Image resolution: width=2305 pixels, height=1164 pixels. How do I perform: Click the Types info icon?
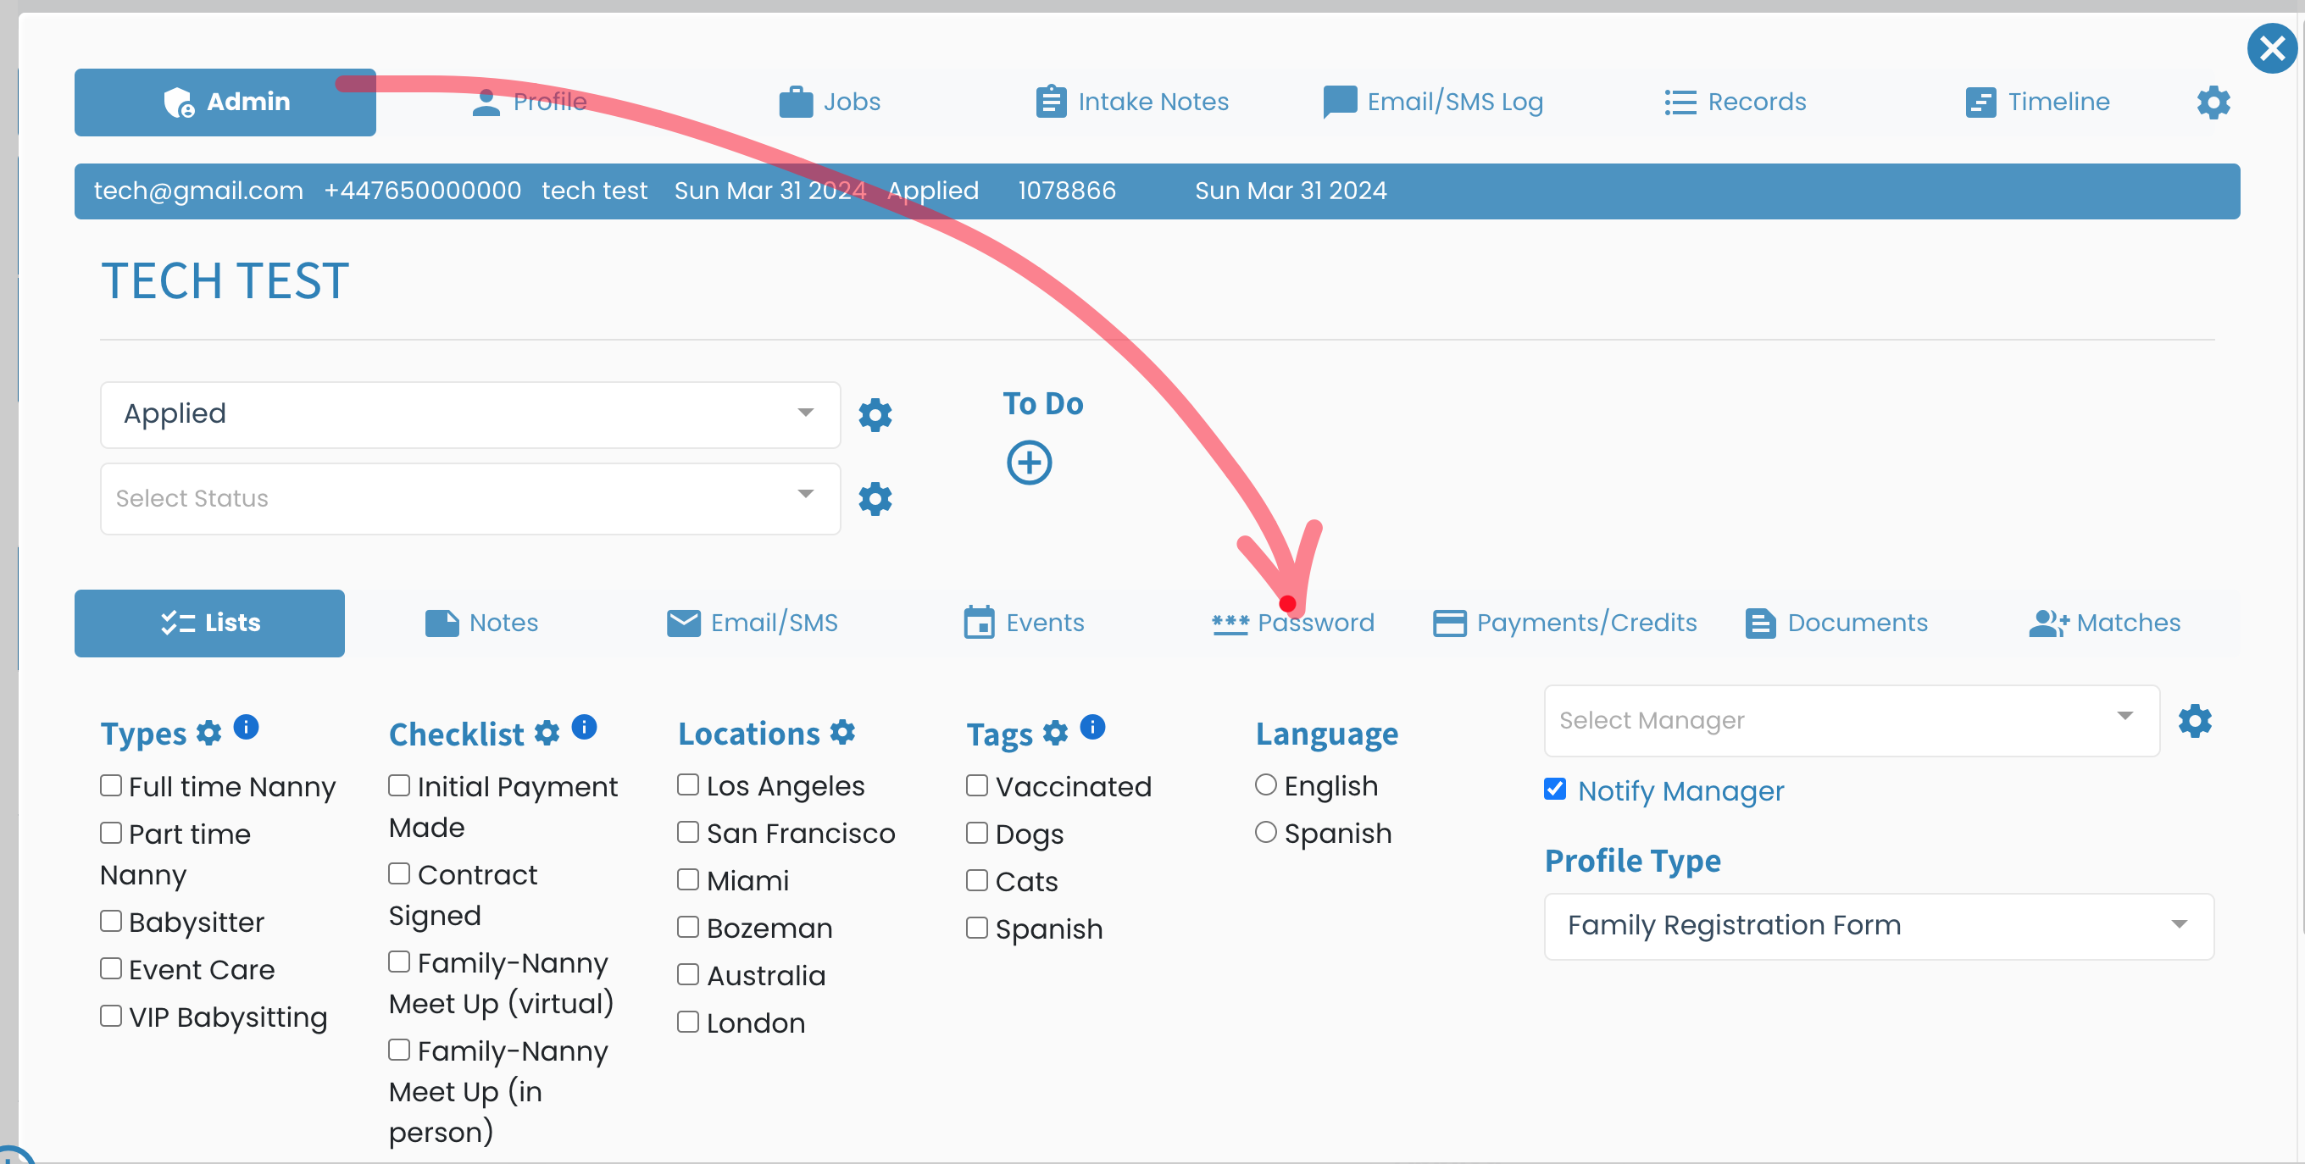click(246, 727)
